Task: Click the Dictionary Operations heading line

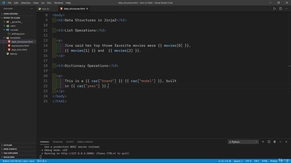Action: pos(87,66)
